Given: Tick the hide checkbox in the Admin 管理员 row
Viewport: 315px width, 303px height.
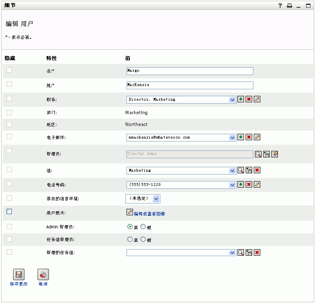Looking at the screenshot, I should (9, 226).
